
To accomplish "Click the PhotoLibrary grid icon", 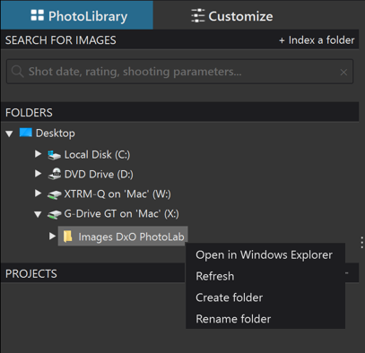I will coord(38,15).
